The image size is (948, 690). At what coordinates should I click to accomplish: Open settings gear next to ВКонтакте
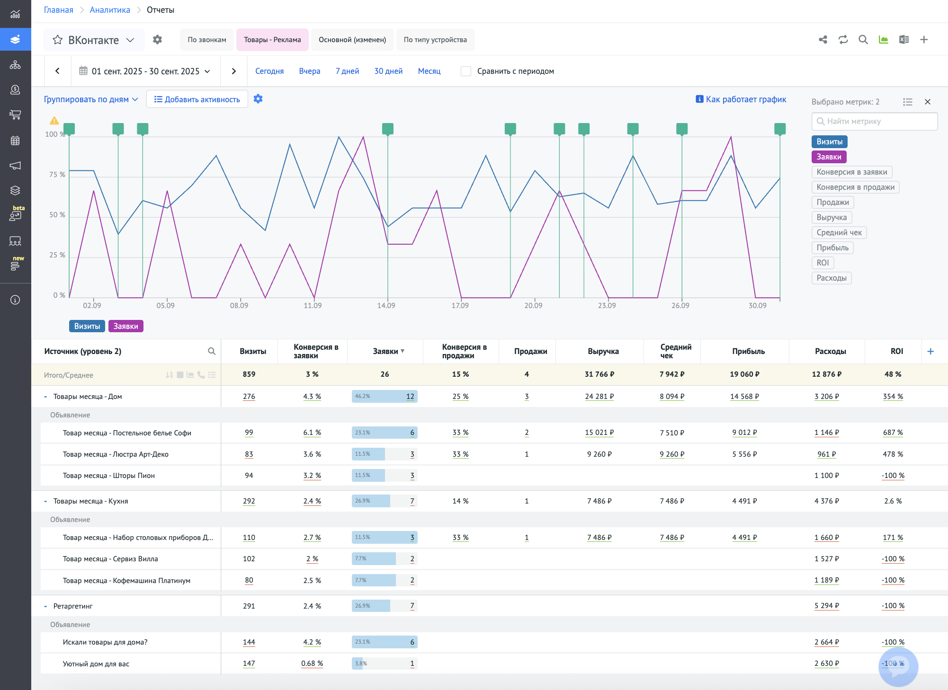[157, 40]
